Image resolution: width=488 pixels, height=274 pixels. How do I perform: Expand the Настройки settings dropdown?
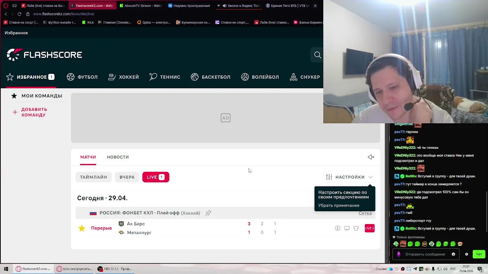tap(349, 177)
